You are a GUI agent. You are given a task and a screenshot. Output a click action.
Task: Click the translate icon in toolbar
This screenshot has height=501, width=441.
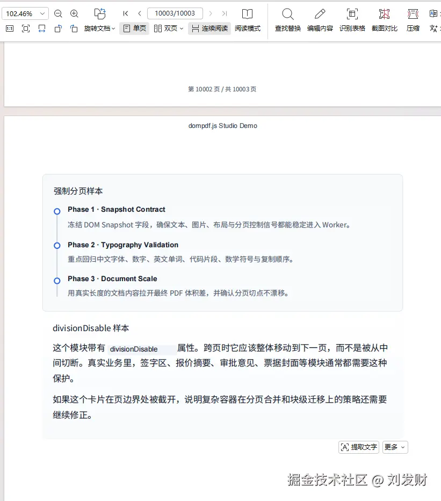click(x=433, y=28)
